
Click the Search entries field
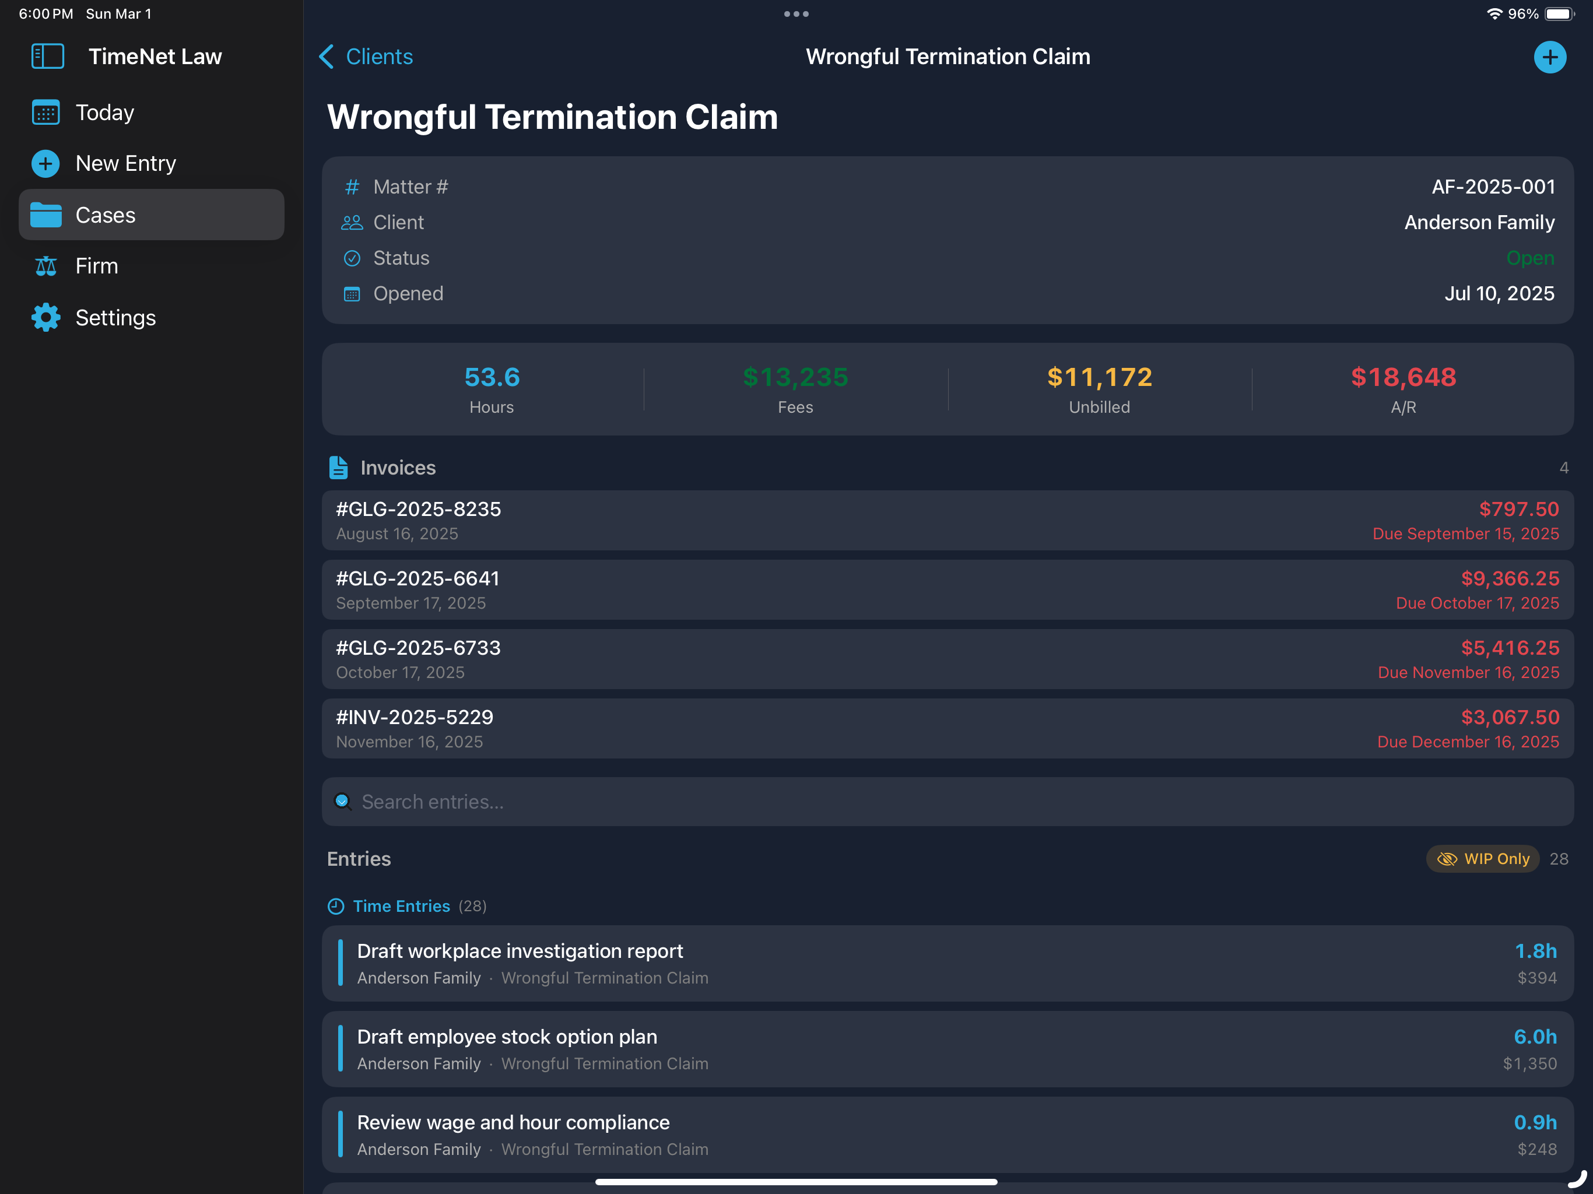(x=948, y=802)
